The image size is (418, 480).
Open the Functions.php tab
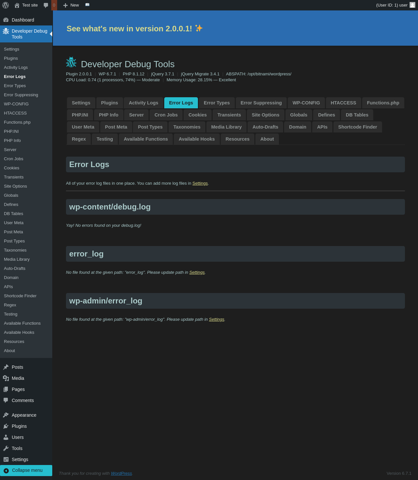pyautogui.click(x=383, y=103)
